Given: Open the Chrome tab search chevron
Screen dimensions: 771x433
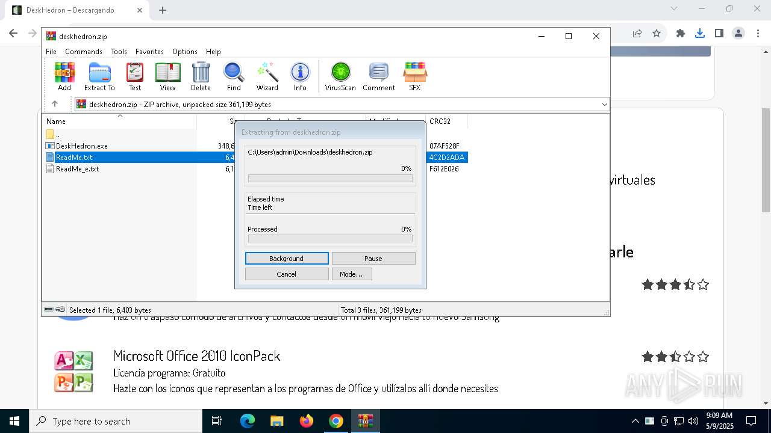Looking at the screenshot, I should point(674,9).
